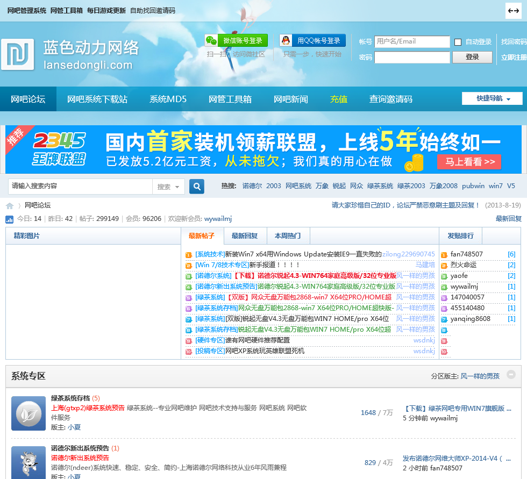Click the 登录 button
This screenshot has height=479, width=527.
472,57
